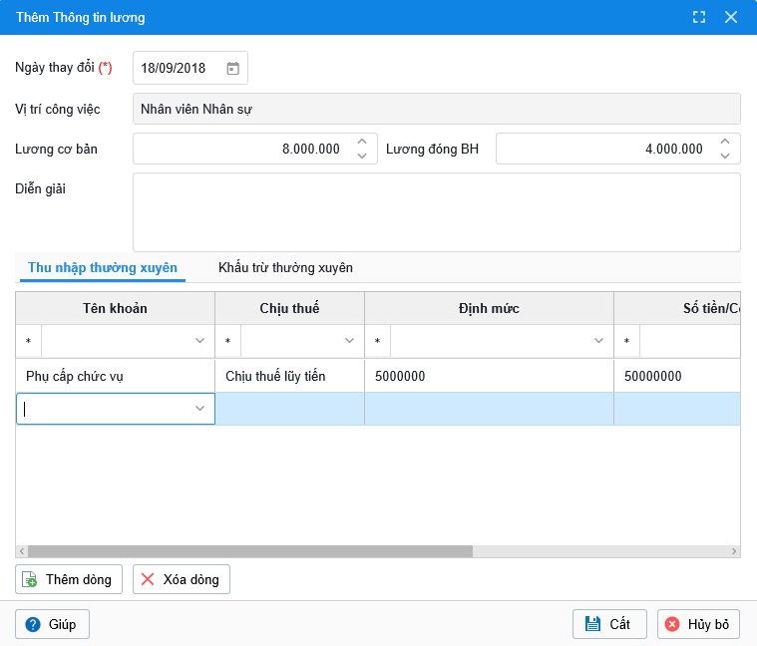Open Giúp help button
Image resolution: width=757 pixels, height=646 pixels.
point(52,624)
